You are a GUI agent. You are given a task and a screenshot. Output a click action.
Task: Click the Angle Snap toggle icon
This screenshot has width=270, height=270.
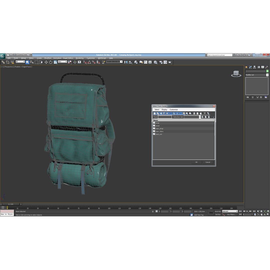click(89, 62)
